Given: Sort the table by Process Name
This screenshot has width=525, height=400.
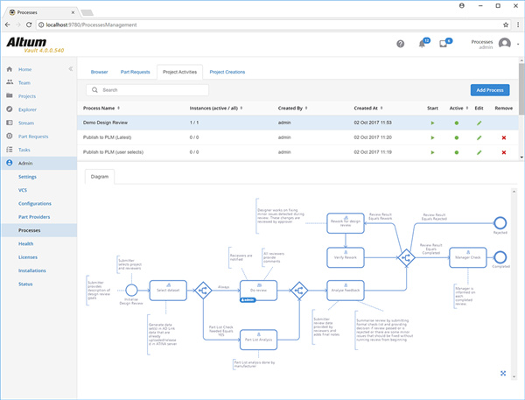Looking at the screenshot, I should (101, 109).
